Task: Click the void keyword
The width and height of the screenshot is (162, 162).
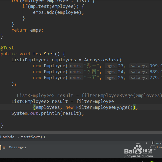Action: tap(25, 54)
